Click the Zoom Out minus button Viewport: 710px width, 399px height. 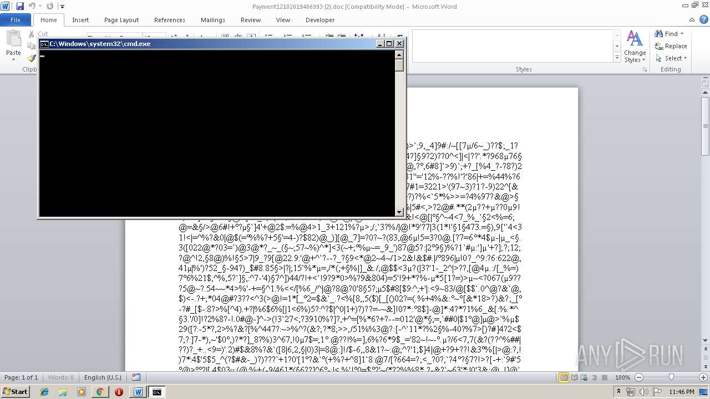coord(638,377)
